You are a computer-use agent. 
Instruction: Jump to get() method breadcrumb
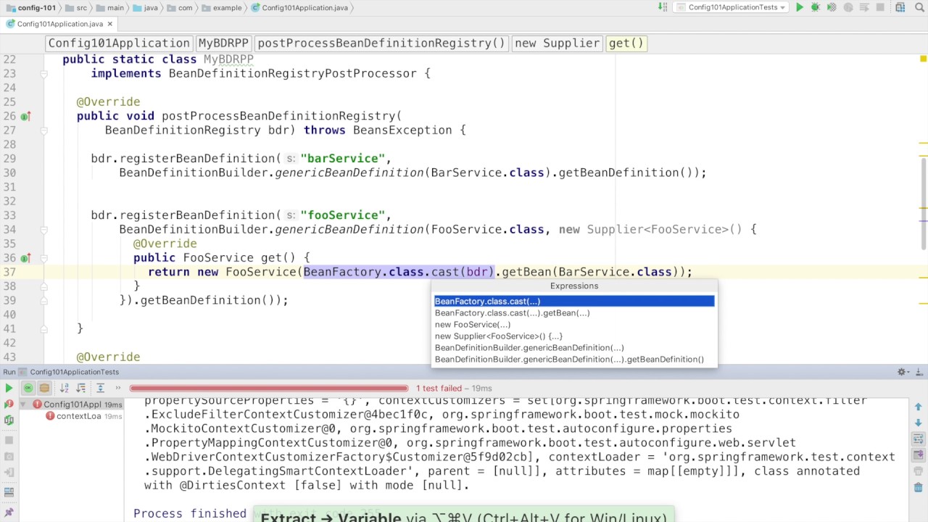[x=626, y=43]
